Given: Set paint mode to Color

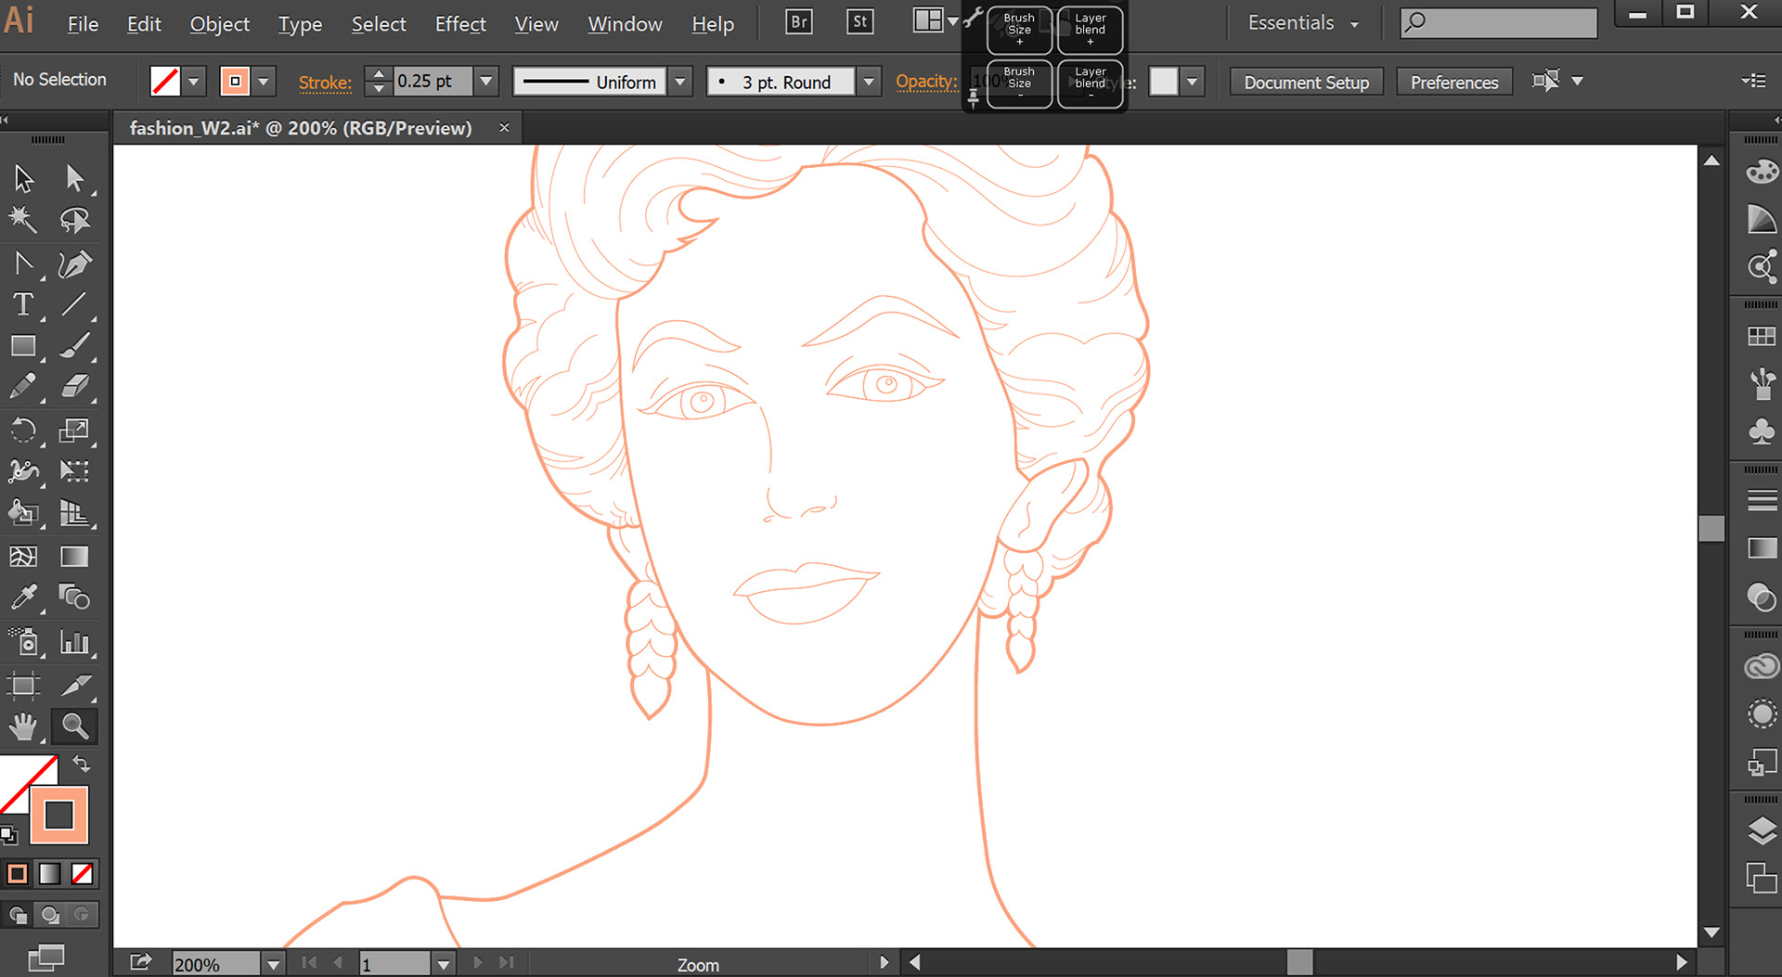Looking at the screenshot, I should click(x=17, y=873).
